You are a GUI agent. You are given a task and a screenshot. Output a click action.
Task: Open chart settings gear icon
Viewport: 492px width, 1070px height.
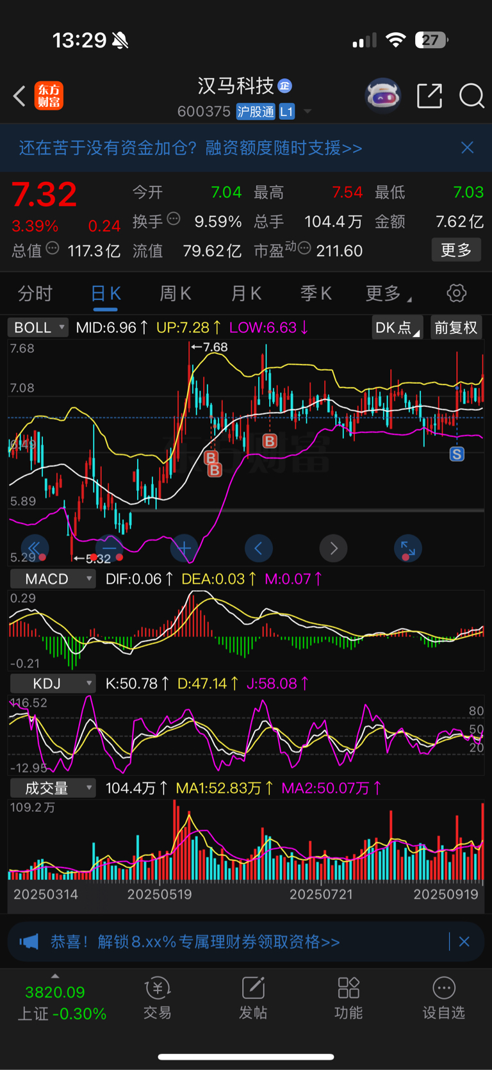pos(457,293)
